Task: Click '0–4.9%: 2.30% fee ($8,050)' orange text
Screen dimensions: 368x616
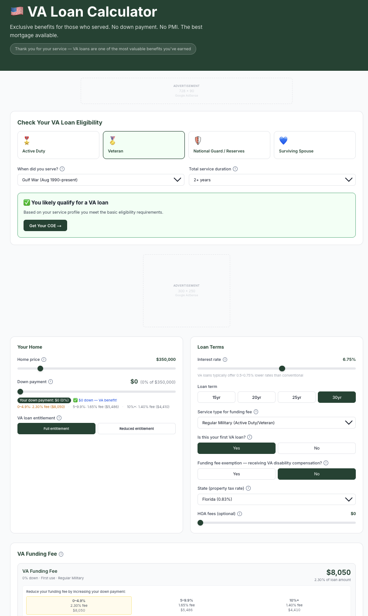Action: [41, 407]
